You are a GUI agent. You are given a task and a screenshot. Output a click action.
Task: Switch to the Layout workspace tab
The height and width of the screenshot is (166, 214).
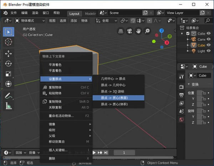tap(74, 14)
